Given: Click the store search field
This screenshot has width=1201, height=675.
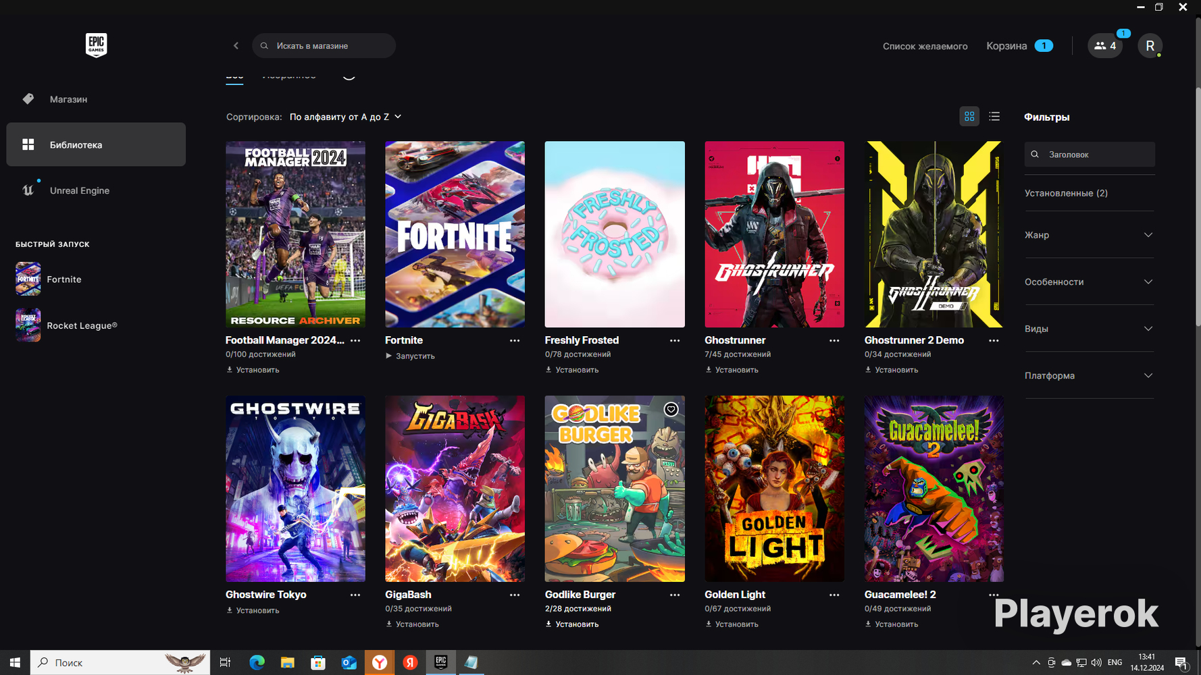Looking at the screenshot, I should (324, 46).
